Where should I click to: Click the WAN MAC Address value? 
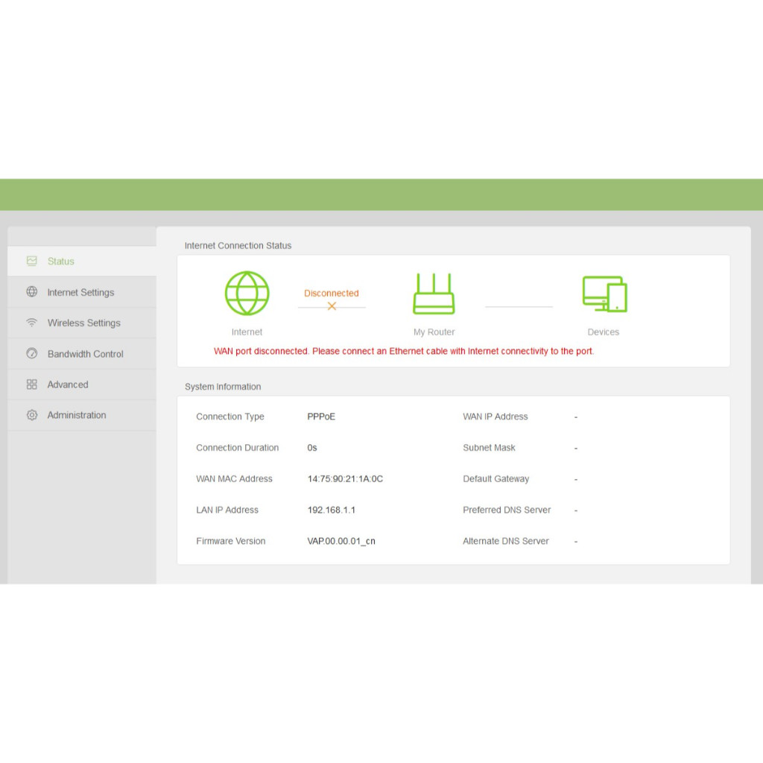(x=345, y=479)
